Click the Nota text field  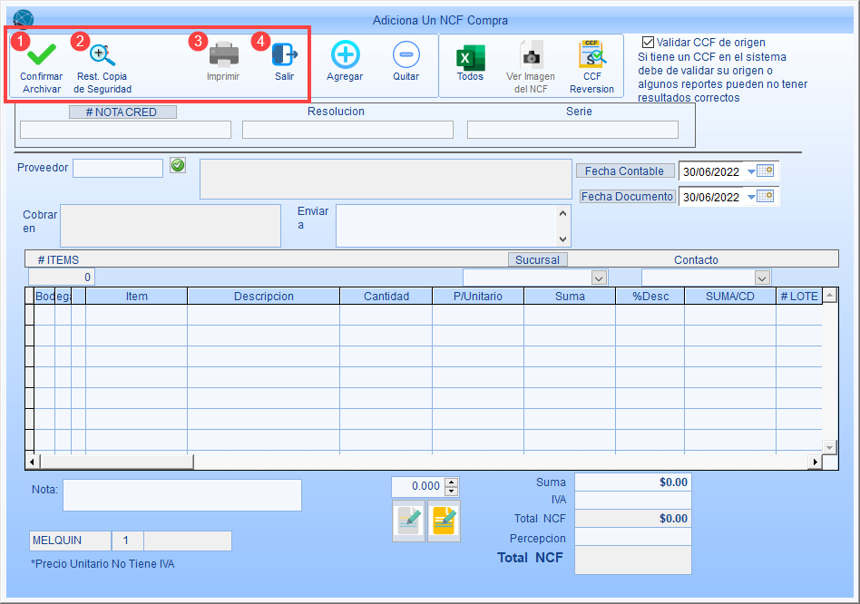[182, 495]
